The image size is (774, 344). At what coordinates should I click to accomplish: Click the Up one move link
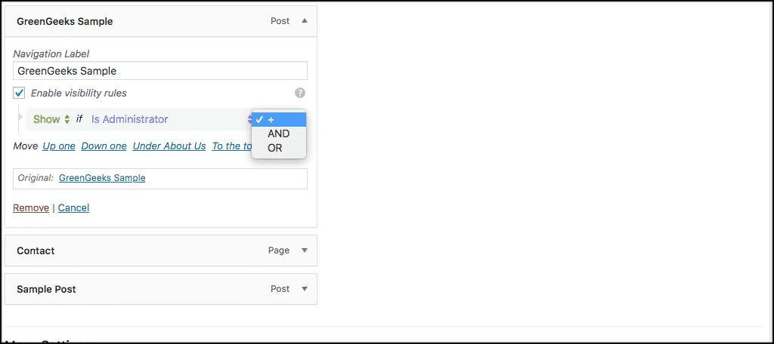59,146
